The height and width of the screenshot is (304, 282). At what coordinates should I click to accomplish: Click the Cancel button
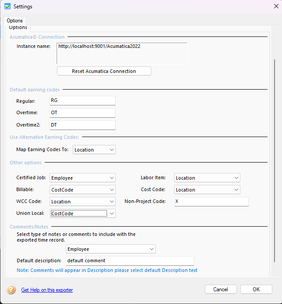click(221, 289)
